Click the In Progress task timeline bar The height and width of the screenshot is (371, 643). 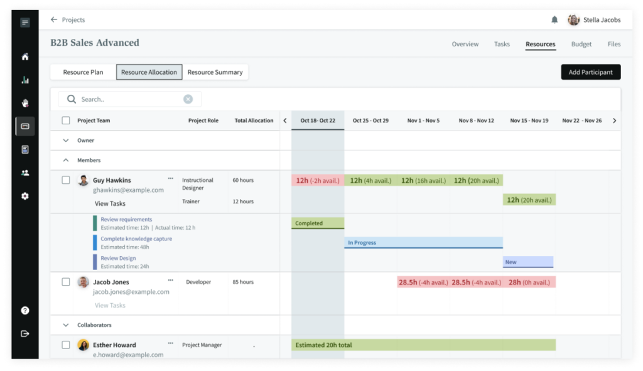423,242
